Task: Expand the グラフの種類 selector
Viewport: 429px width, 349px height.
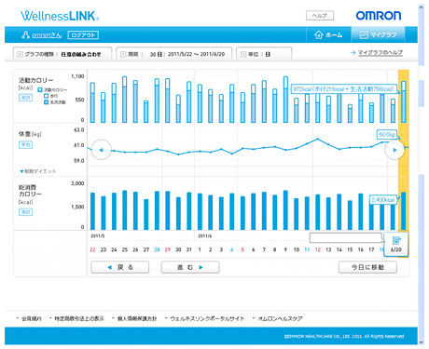Action: pos(62,54)
